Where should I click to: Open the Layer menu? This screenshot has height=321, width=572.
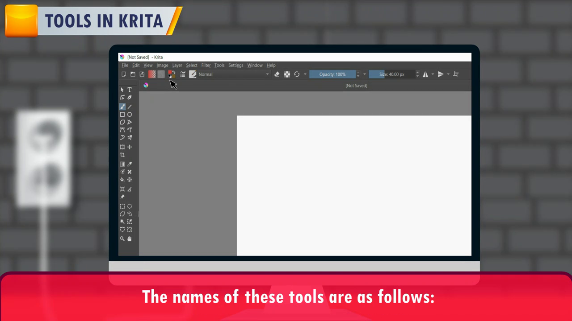click(x=177, y=65)
